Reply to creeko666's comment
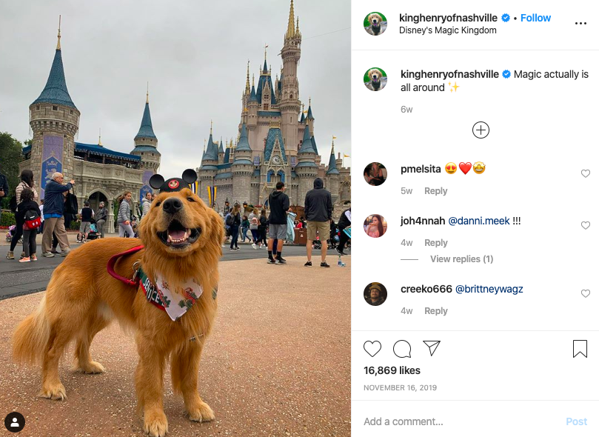 point(435,311)
